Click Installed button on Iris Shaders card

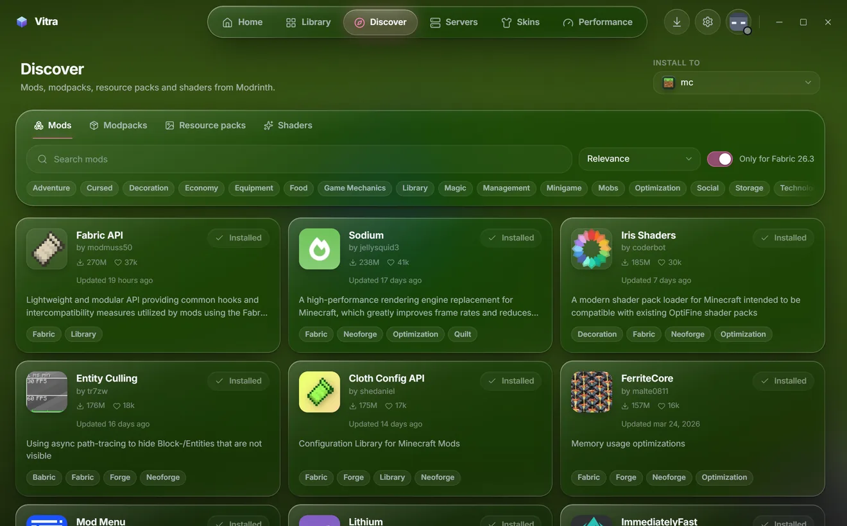[783, 238]
